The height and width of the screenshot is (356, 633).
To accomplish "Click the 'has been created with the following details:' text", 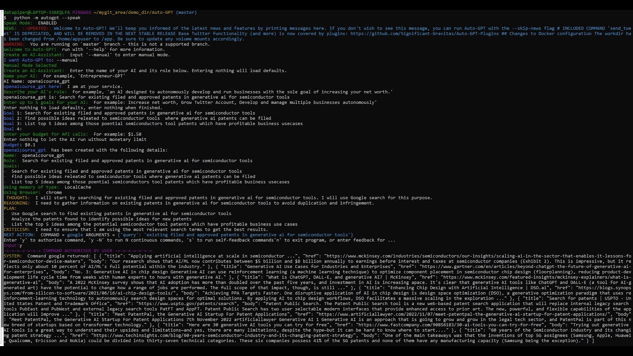I will click(x=109, y=150).
